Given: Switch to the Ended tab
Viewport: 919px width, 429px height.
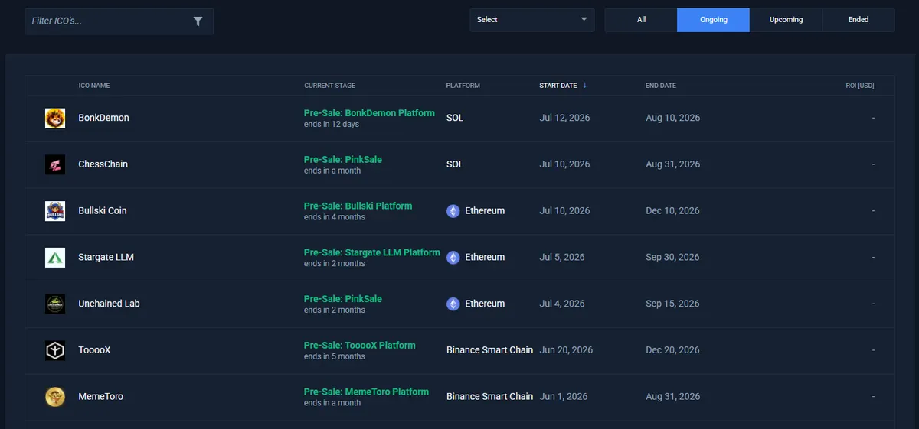Looking at the screenshot, I should (858, 20).
